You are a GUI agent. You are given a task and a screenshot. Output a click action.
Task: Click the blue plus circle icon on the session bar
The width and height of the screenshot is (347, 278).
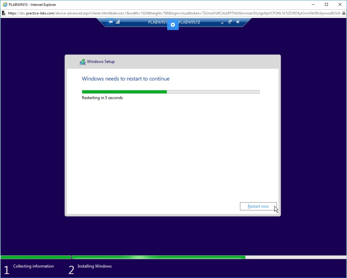(x=173, y=25)
